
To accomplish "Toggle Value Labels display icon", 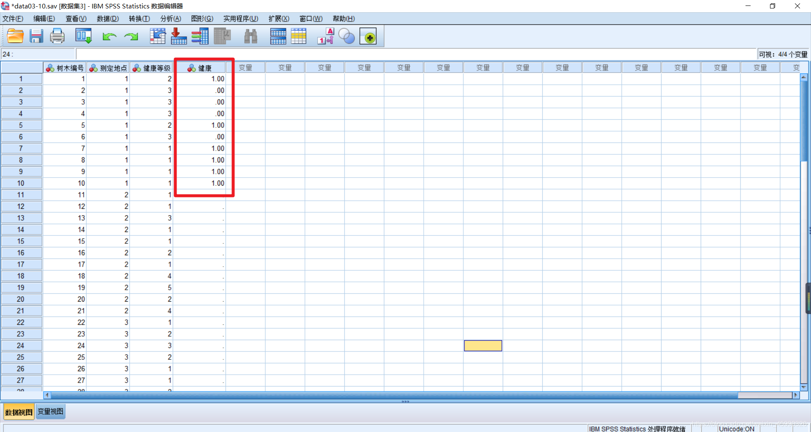I will (326, 36).
